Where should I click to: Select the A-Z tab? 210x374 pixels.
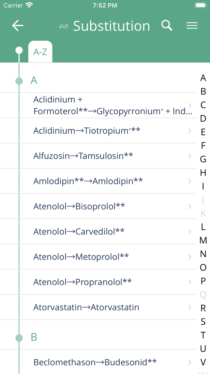click(x=40, y=52)
